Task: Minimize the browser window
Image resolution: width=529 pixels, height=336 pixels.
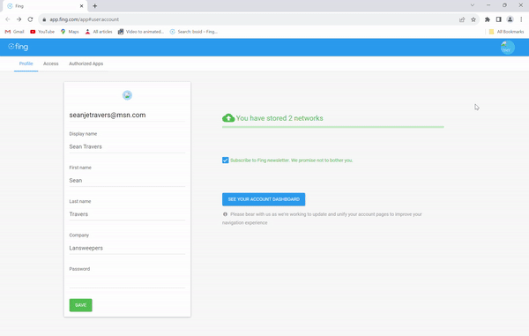Action: [x=488, y=5]
